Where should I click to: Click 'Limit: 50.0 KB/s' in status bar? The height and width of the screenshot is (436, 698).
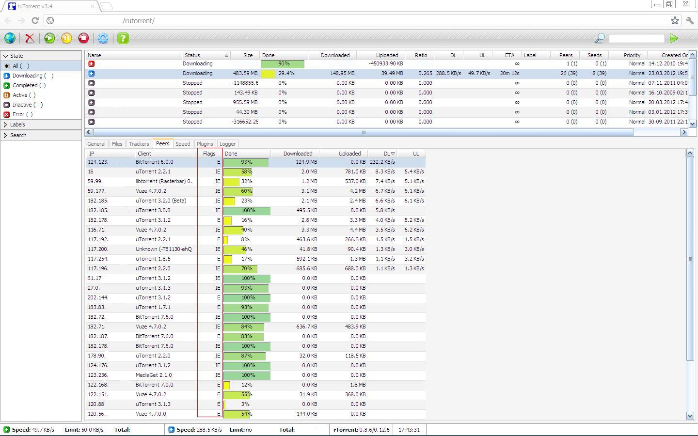click(x=84, y=430)
